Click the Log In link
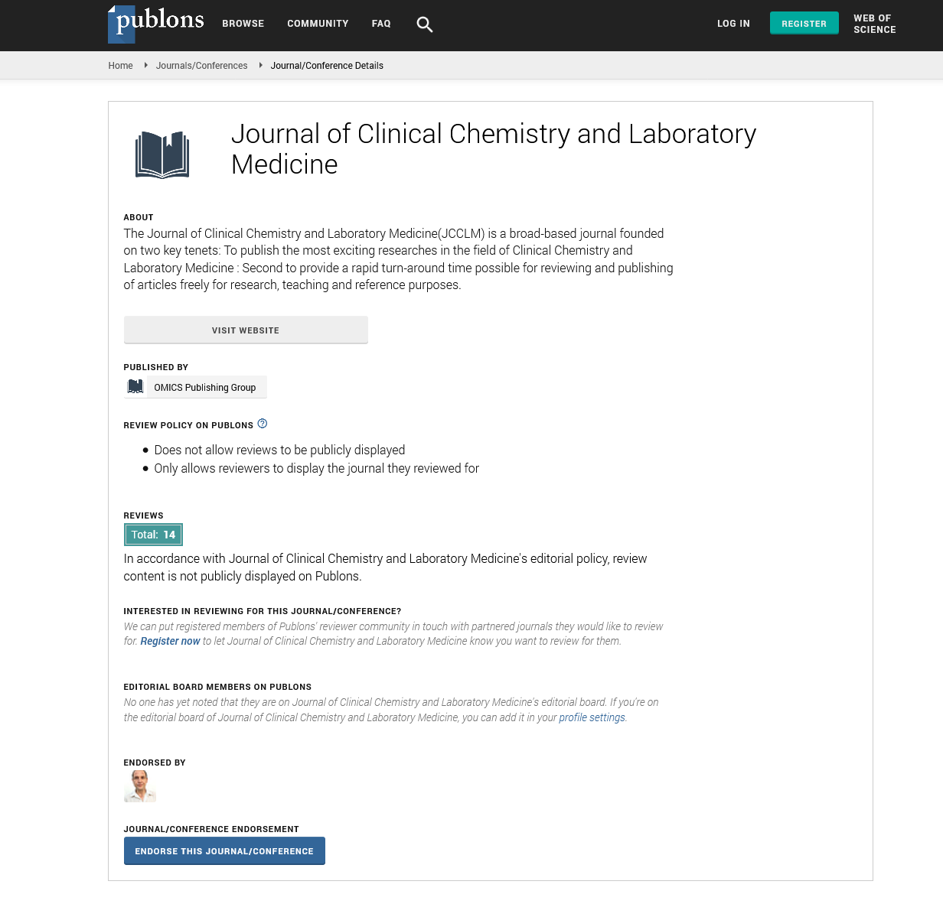Viewport: 943px width, 917px height. pyautogui.click(x=733, y=24)
